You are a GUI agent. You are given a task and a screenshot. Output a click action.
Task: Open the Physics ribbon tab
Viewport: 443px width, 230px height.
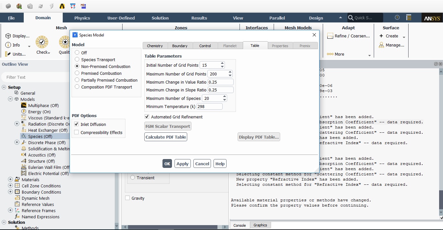pos(82,18)
